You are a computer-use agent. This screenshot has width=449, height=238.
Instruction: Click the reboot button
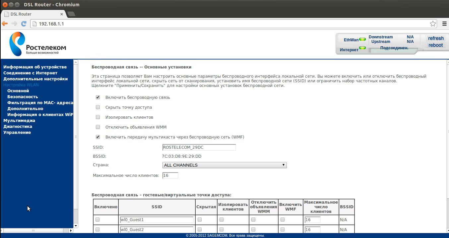[x=436, y=45]
